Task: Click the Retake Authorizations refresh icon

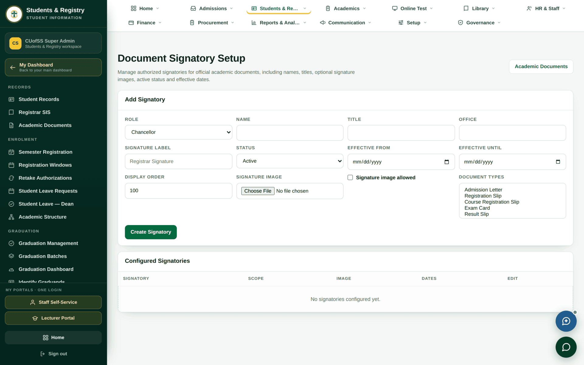Action: pos(11,178)
